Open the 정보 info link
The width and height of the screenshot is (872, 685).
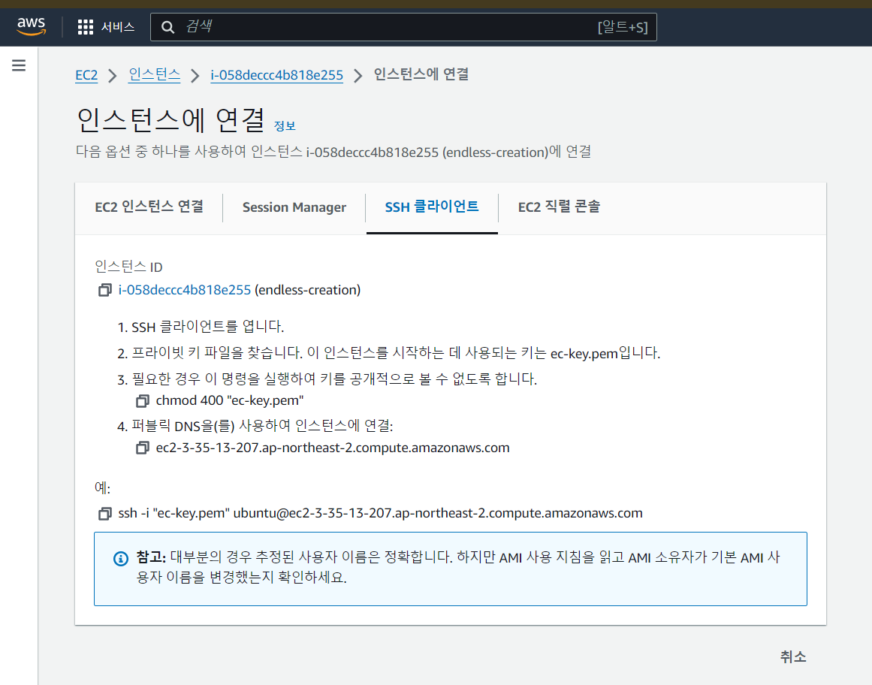285,126
